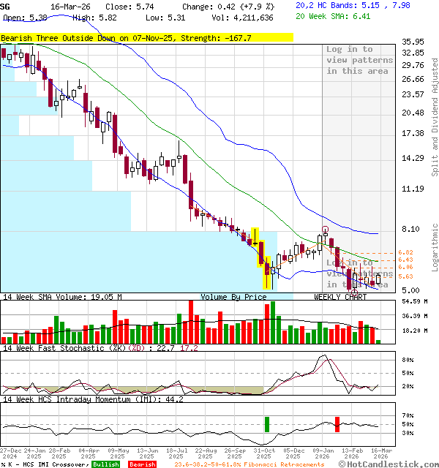This screenshot has height=468, width=439.
Task: Click the Bearish Three Outside Down banner
Action: (146, 37)
